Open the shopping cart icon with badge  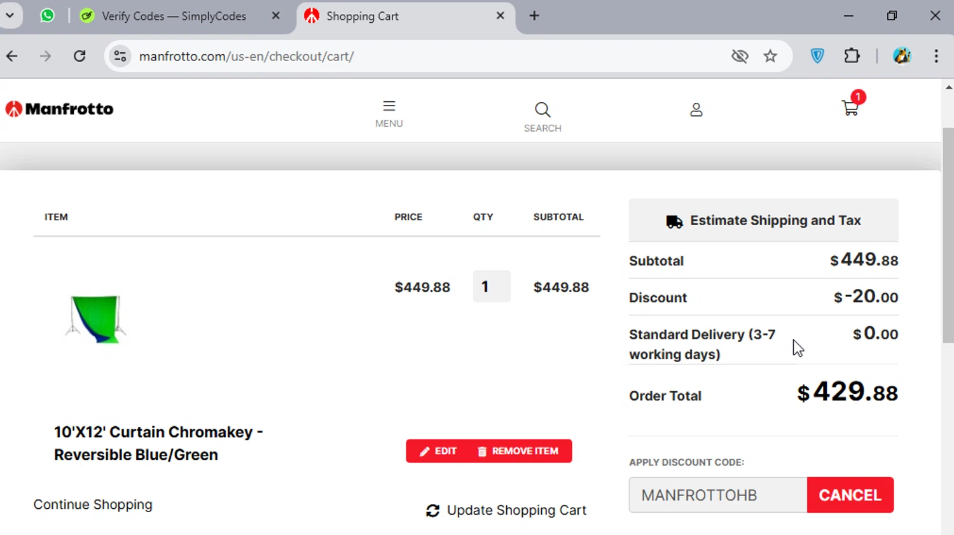click(x=851, y=106)
